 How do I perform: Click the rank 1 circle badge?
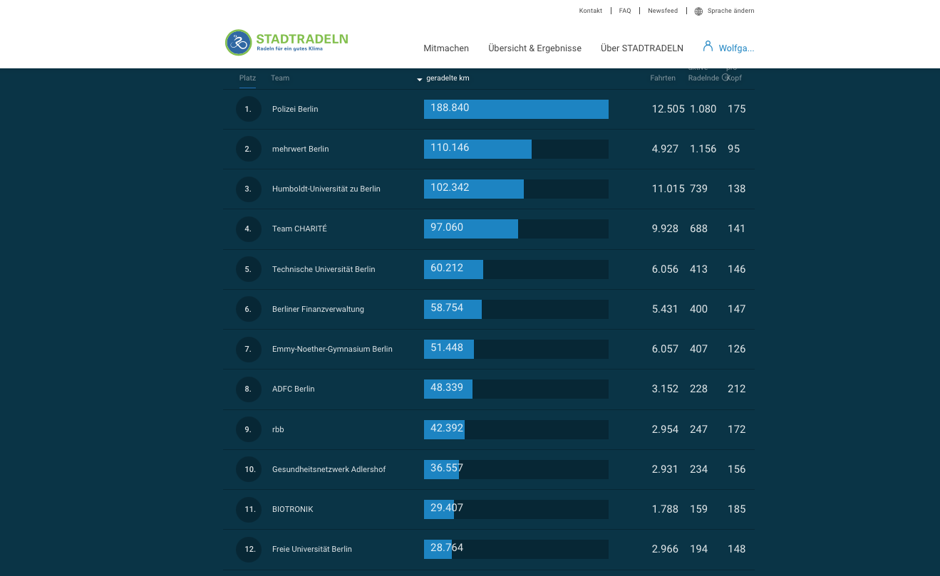(249, 109)
